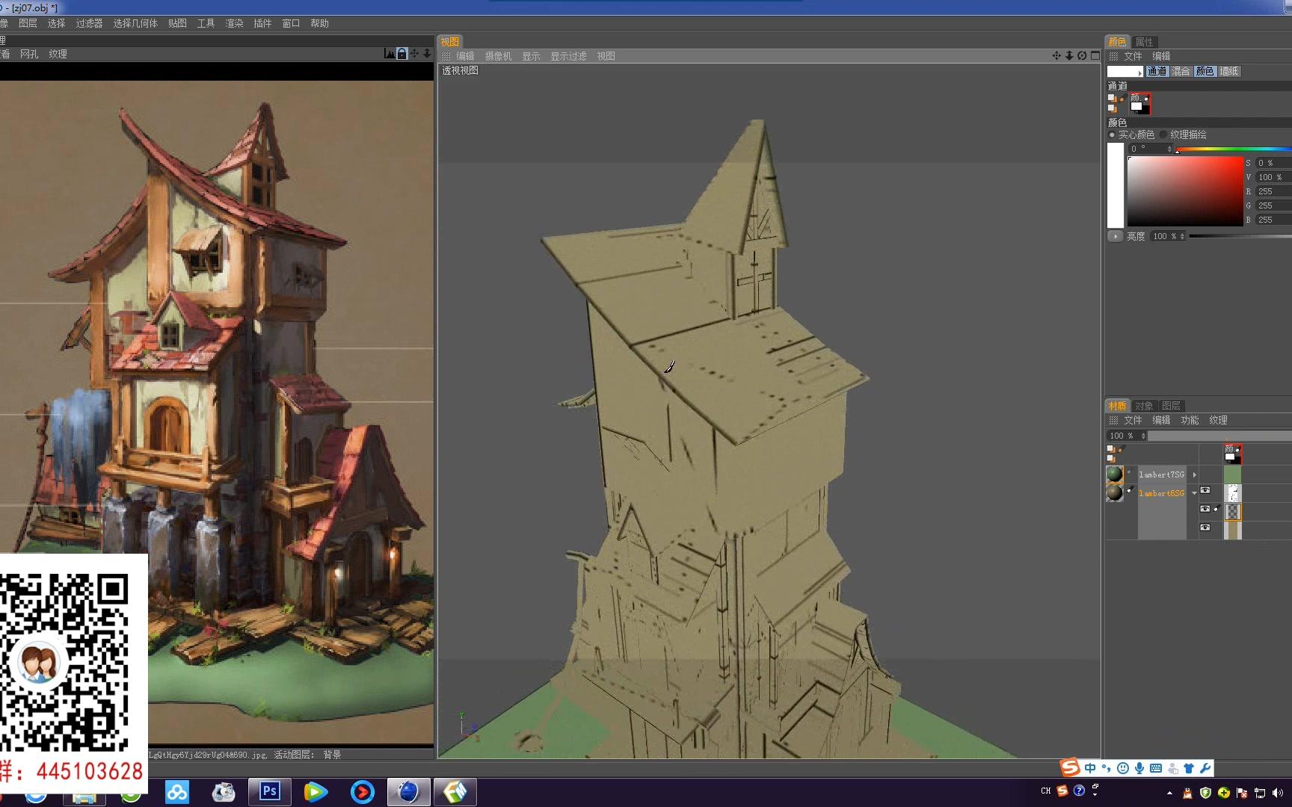Open the white color preset dropdown arrow

(1139, 72)
